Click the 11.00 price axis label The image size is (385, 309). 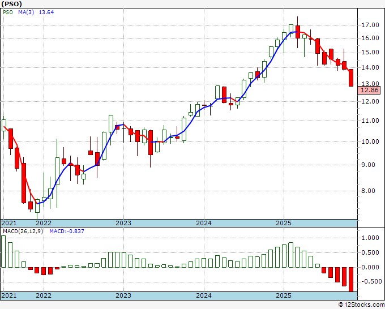point(370,121)
